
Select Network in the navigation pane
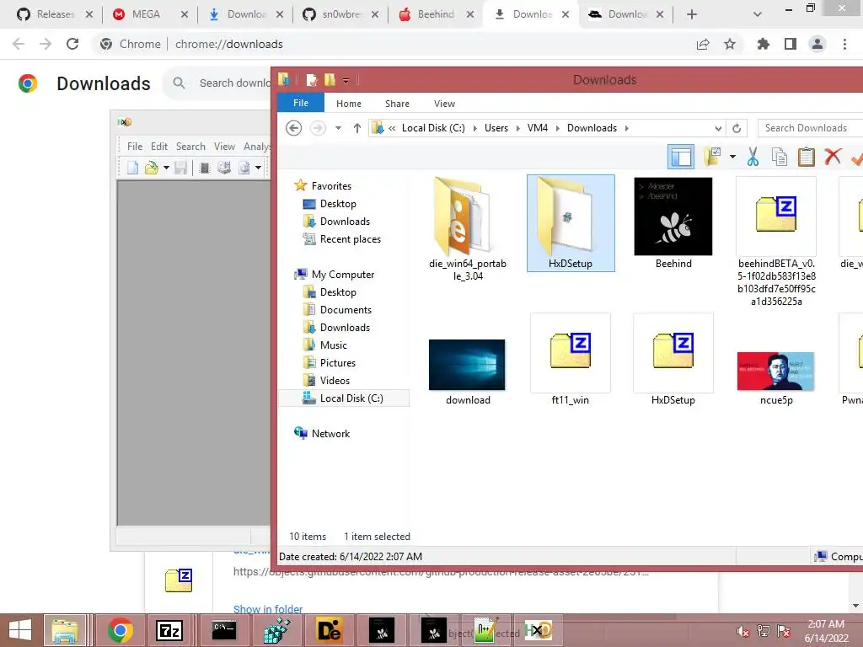pos(330,434)
